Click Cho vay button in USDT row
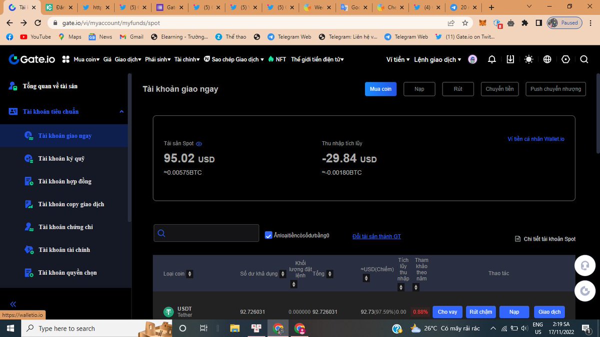 click(447, 312)
